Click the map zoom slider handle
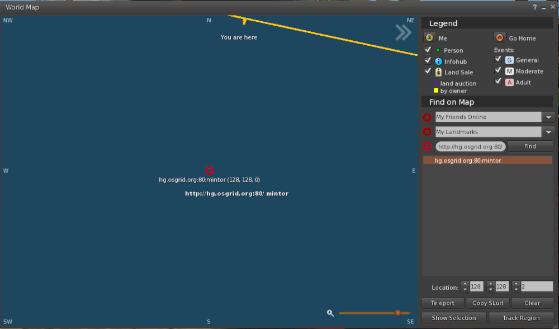This screenshot has width=559, height=329. 397,313
